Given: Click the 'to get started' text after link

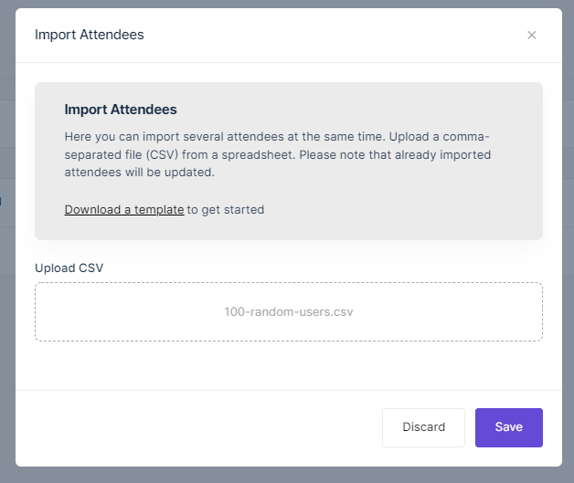Looking at the screenshot, I should [x=226, y=209].
